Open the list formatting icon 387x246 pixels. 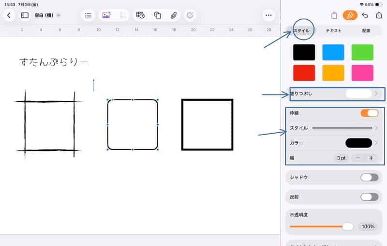pos(88,15)
